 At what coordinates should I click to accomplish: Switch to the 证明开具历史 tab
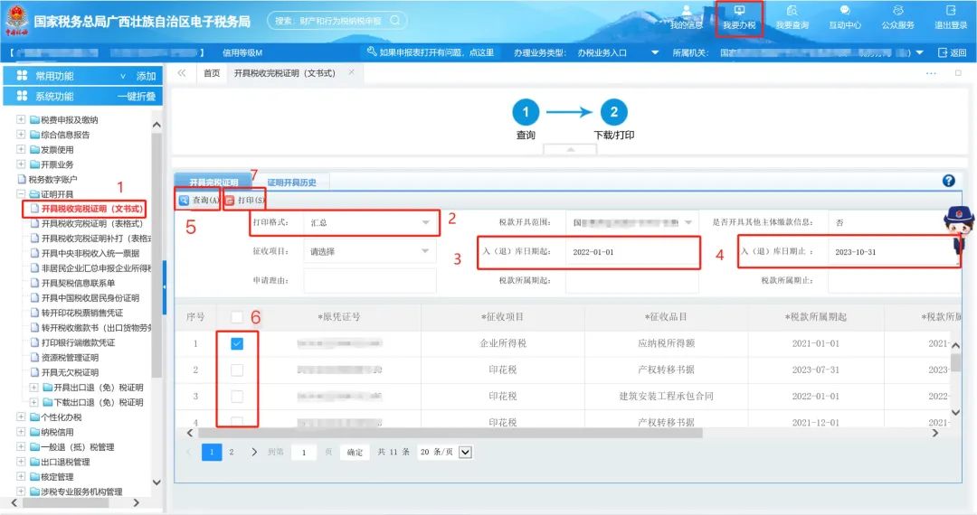tap(291, 183)
